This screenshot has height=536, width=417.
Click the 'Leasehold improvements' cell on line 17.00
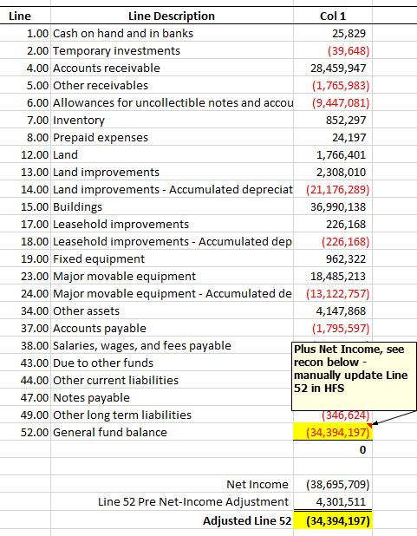pyautogui.click(x=172, y=224)
